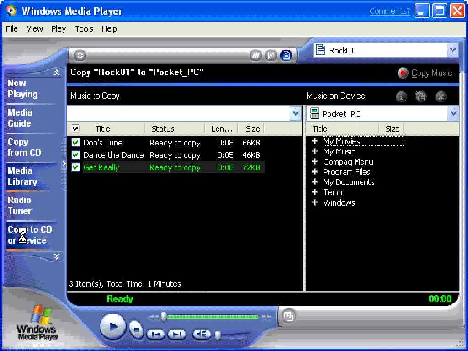The image size is (468, 351).
Task: Click the taskbar hide arrow handle
Action: 64,164
